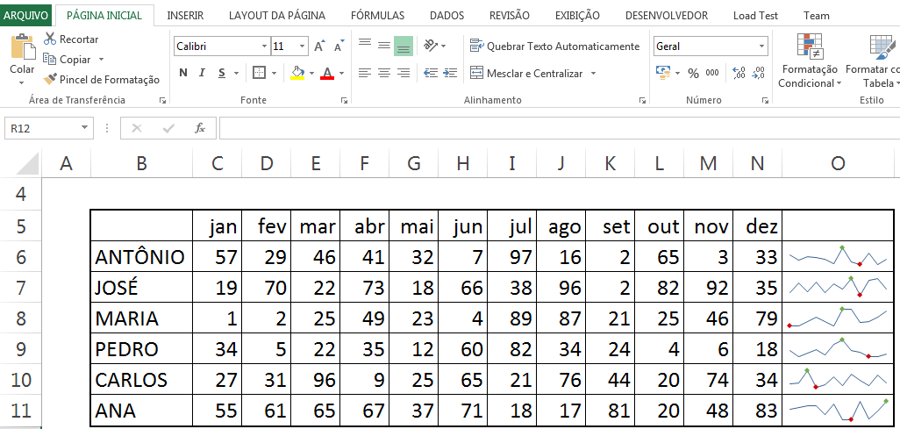900x429 pixels.
Task: Copy selection with Copiar
Action: coord(68,59)
